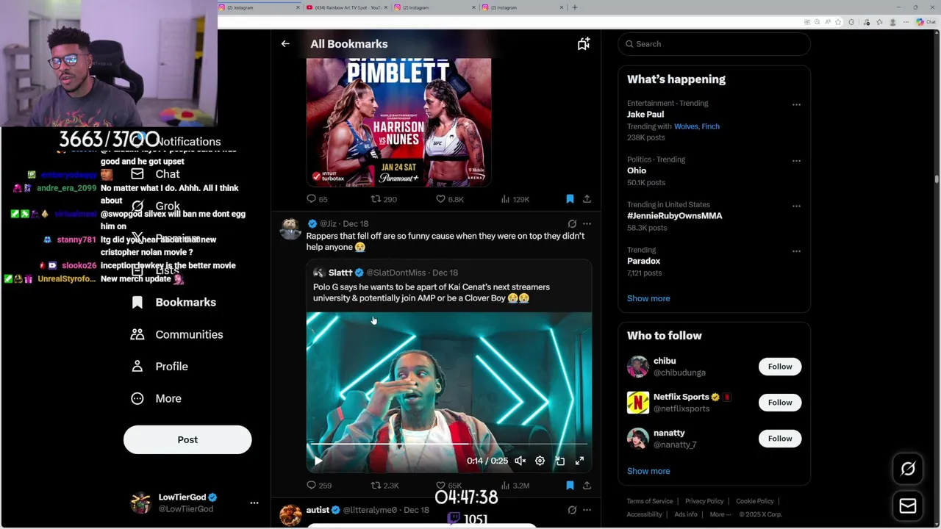The width and height of the screenshot is (941, 529).
Task: View analytics of the Harrison Nunes post (129K)
Action: [x=515, y=199]
